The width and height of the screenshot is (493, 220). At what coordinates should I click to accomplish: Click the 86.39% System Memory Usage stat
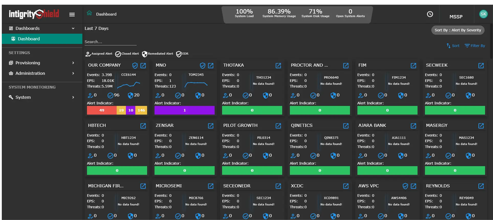tap(279, 13)
